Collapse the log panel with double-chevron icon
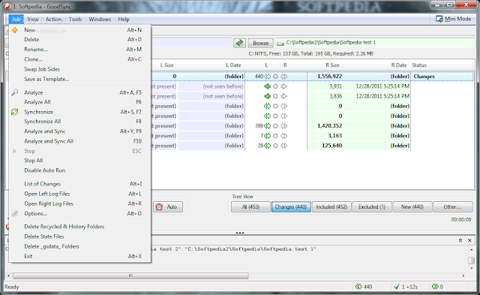 [460, 240]
